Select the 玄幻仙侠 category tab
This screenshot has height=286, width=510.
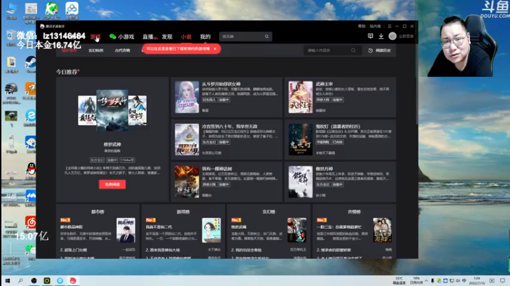click(x=96, y=51)
